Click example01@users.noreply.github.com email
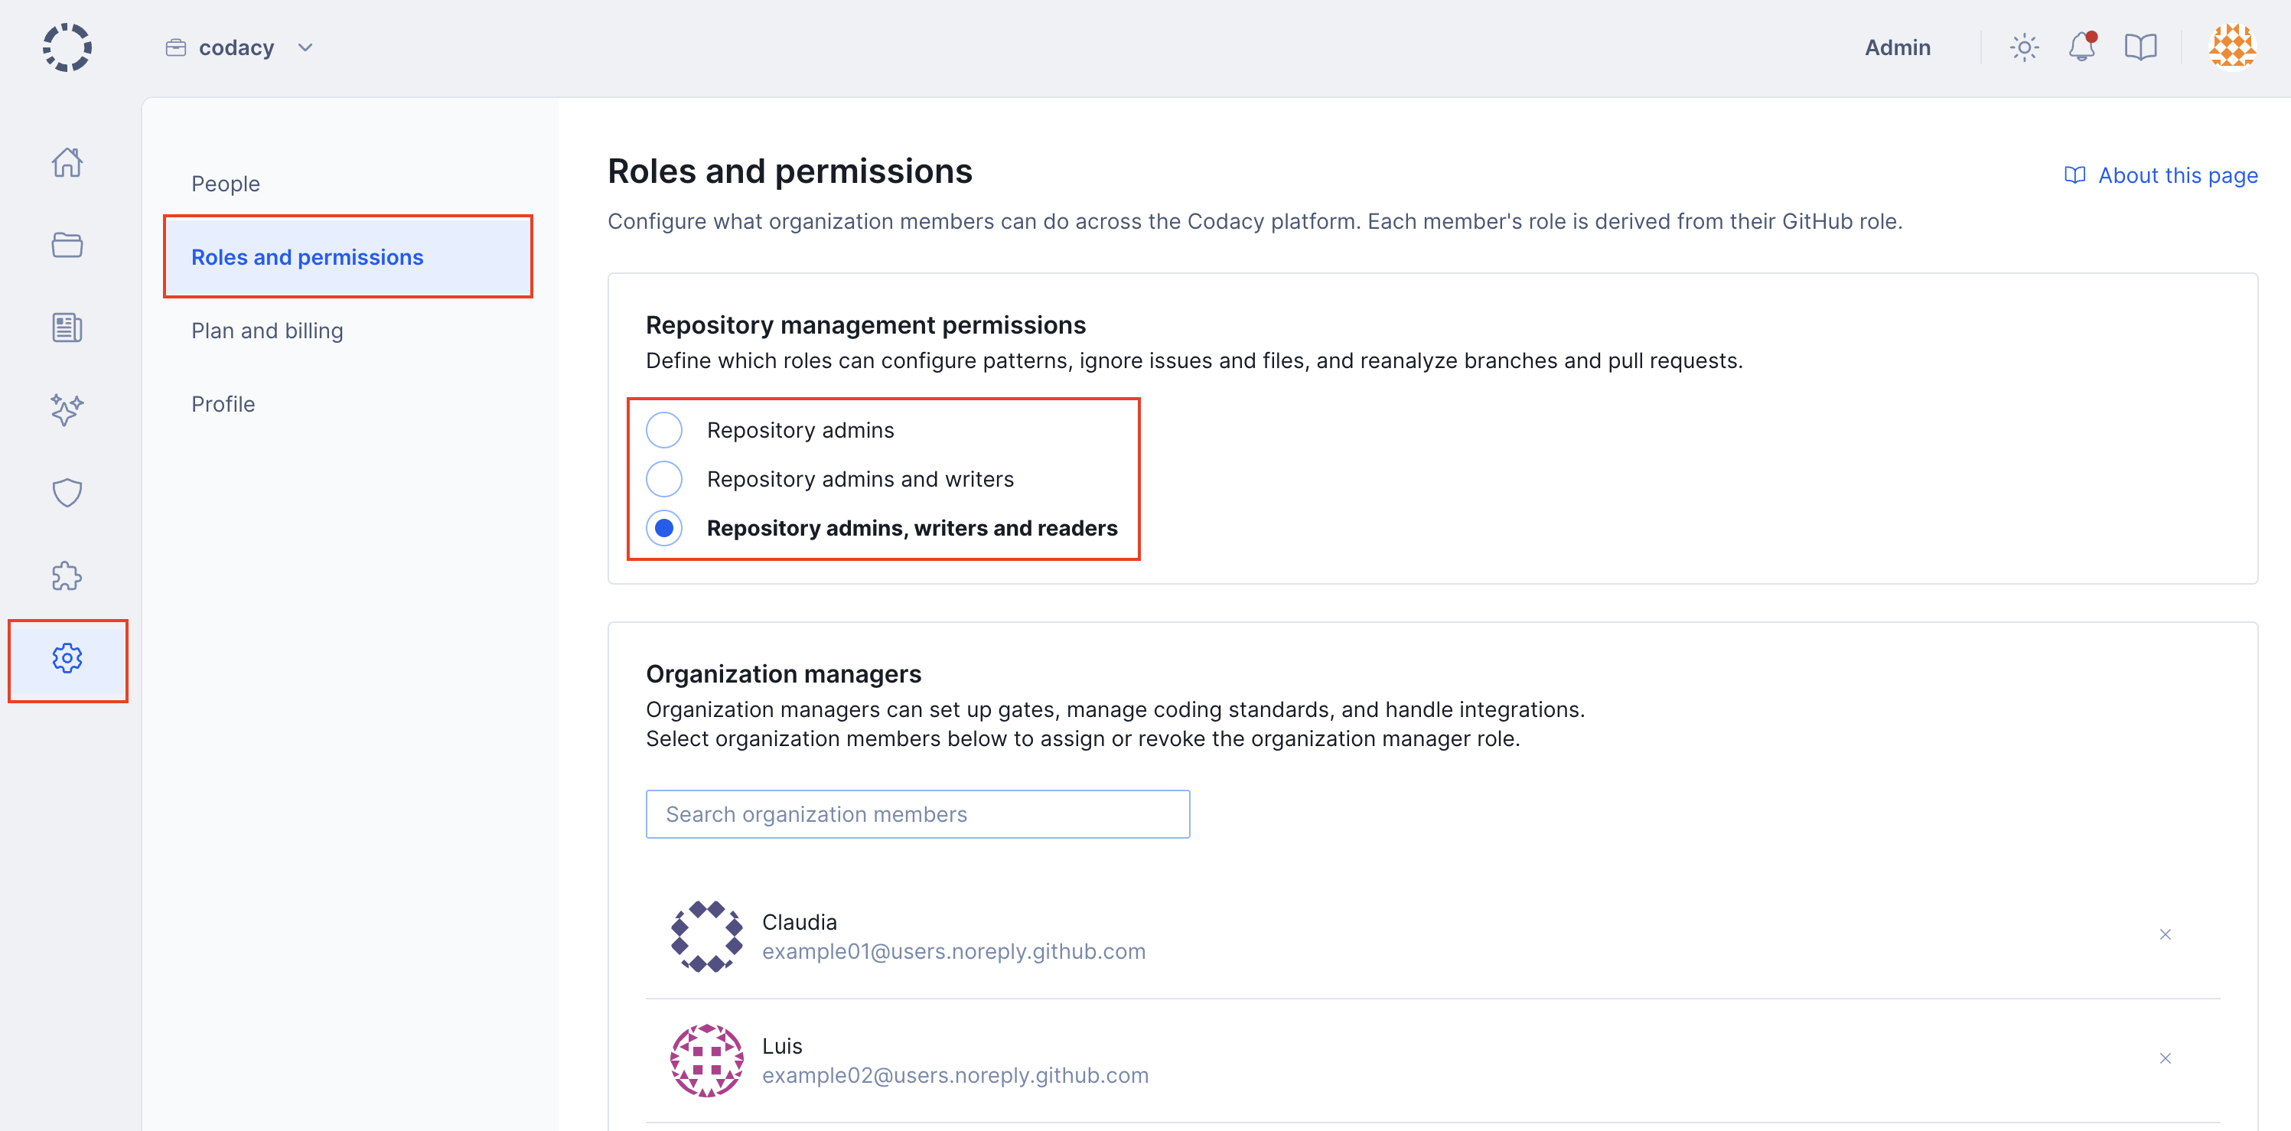This screenshot has height=1131, width=2291. [x=953, y=951]
